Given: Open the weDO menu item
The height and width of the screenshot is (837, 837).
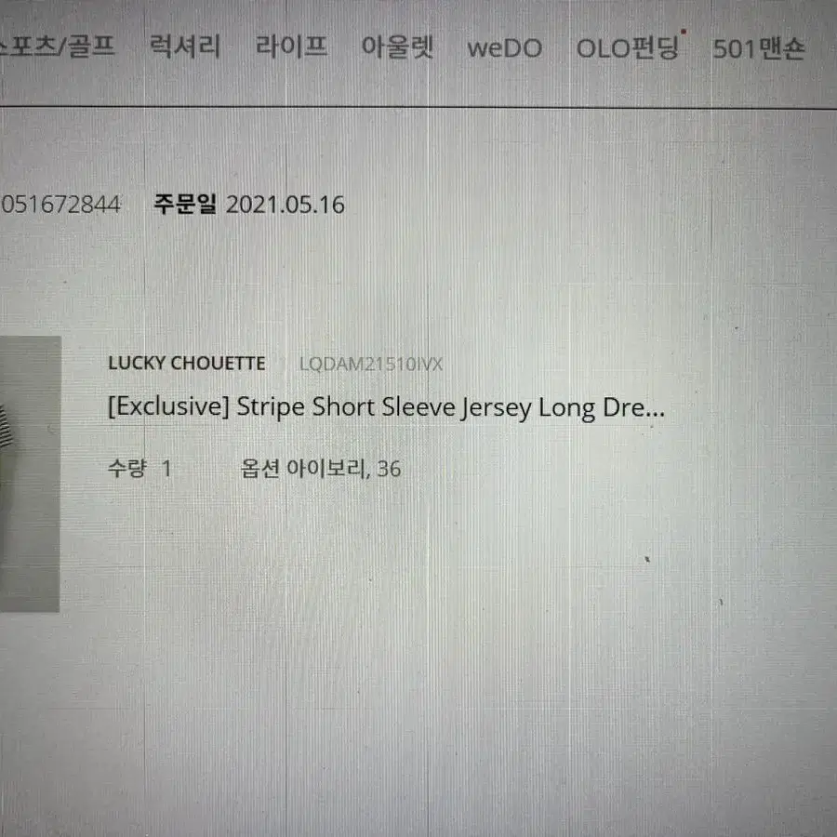Looking at the screenshot, I should [504, 48].
